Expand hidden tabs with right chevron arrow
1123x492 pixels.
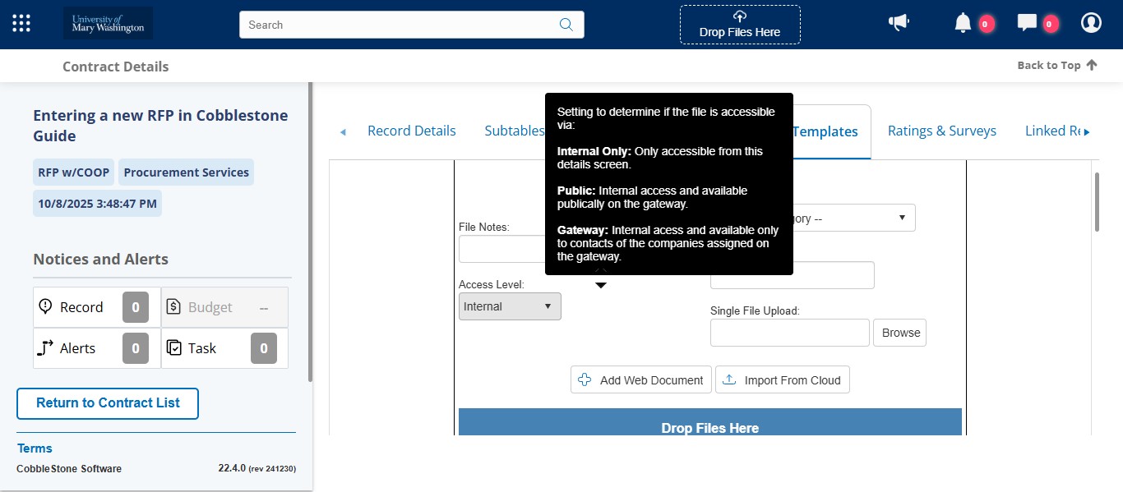pyautogui.click(x=1086, y=131)
